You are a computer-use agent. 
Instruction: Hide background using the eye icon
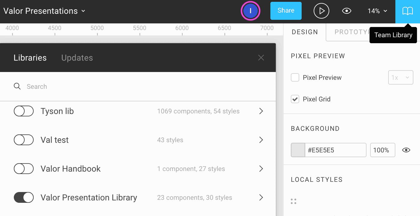(x=406, y=150)
